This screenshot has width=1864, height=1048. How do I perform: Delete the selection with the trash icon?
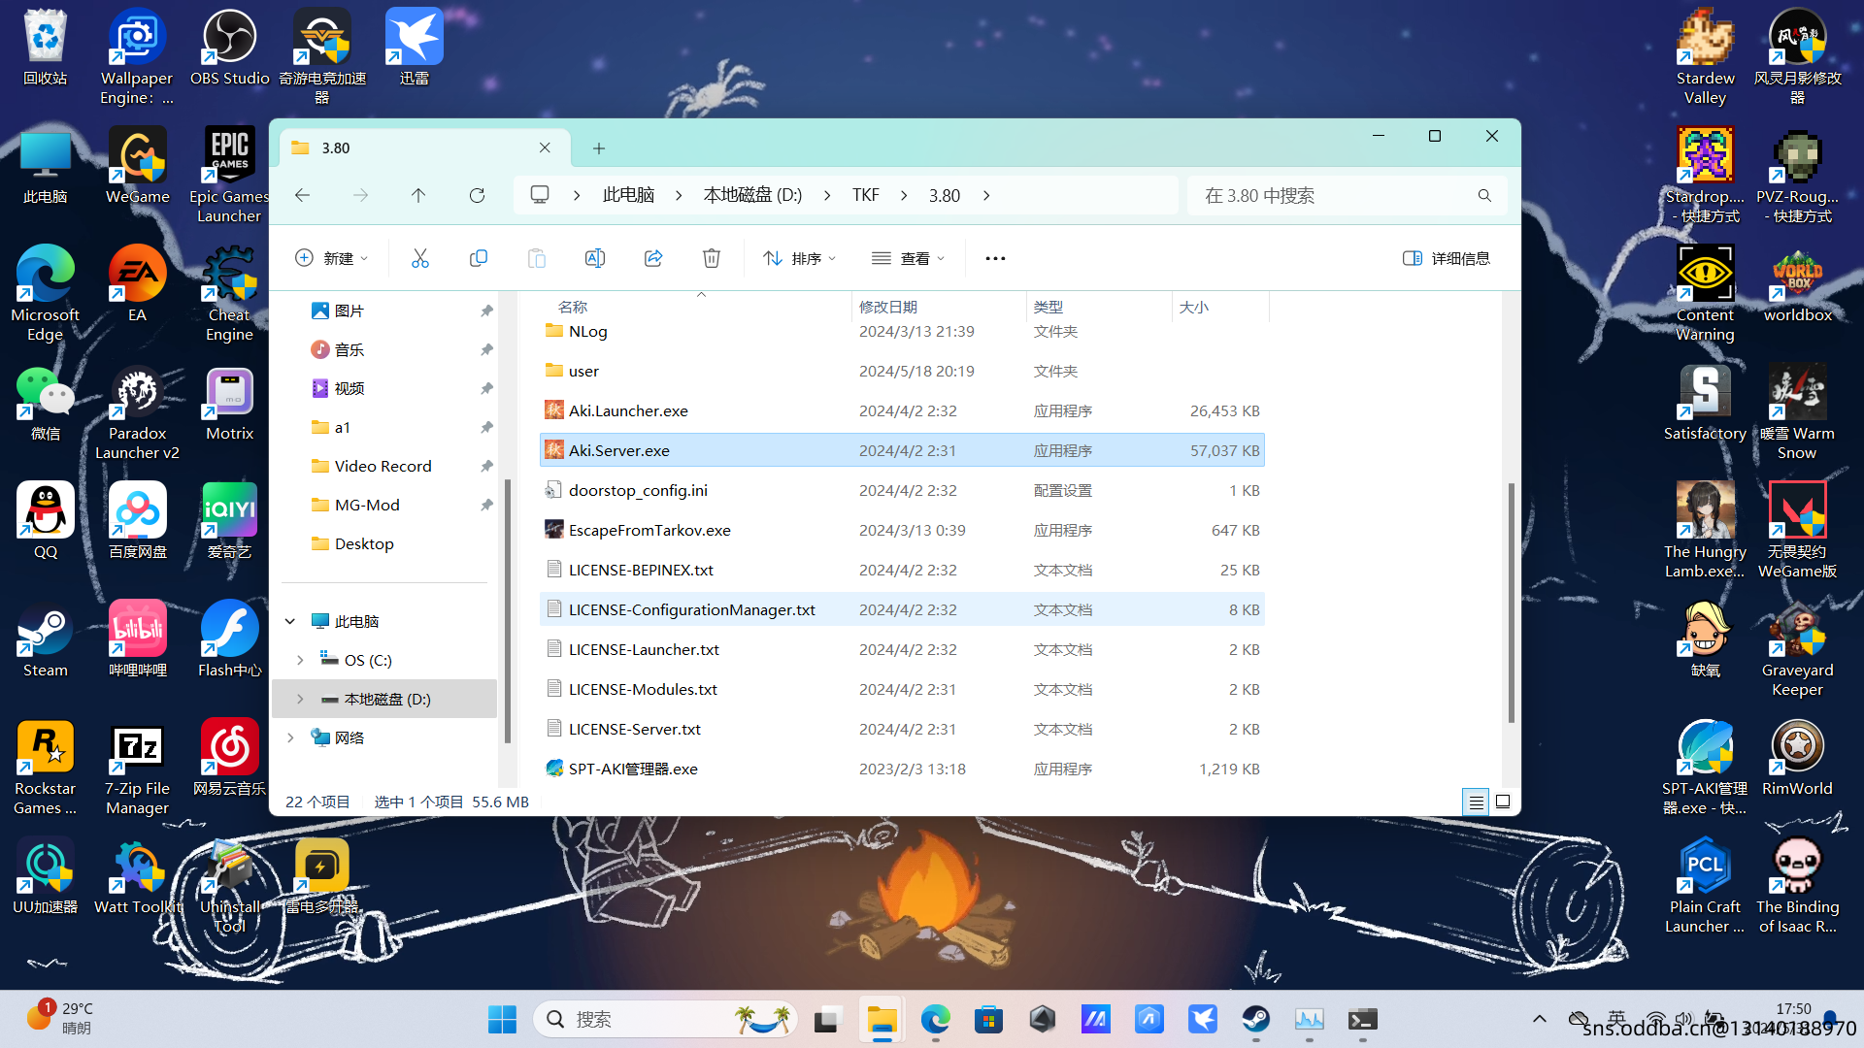[711, 257]
